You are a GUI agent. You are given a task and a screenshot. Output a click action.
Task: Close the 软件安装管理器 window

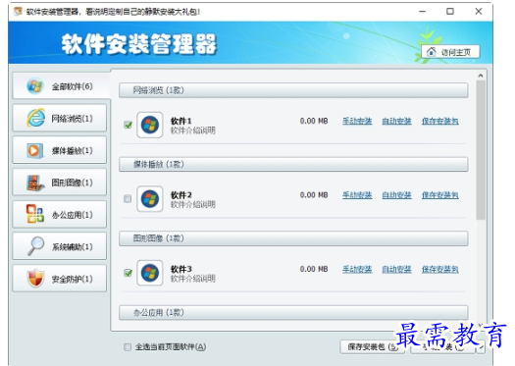(479, 12)
